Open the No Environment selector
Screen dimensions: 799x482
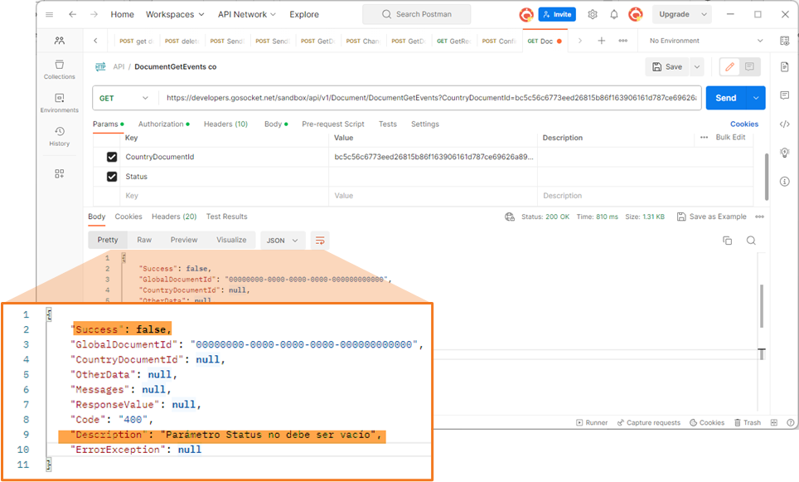click(x=705, y=41)
